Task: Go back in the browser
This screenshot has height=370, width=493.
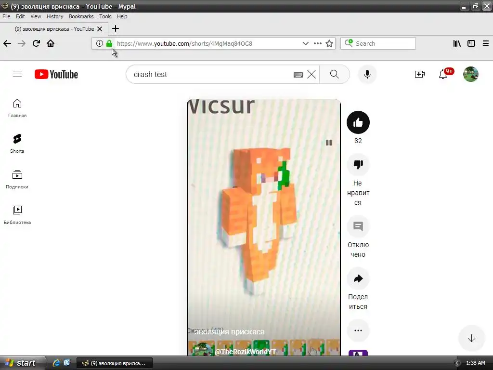Action: point(7,43)
